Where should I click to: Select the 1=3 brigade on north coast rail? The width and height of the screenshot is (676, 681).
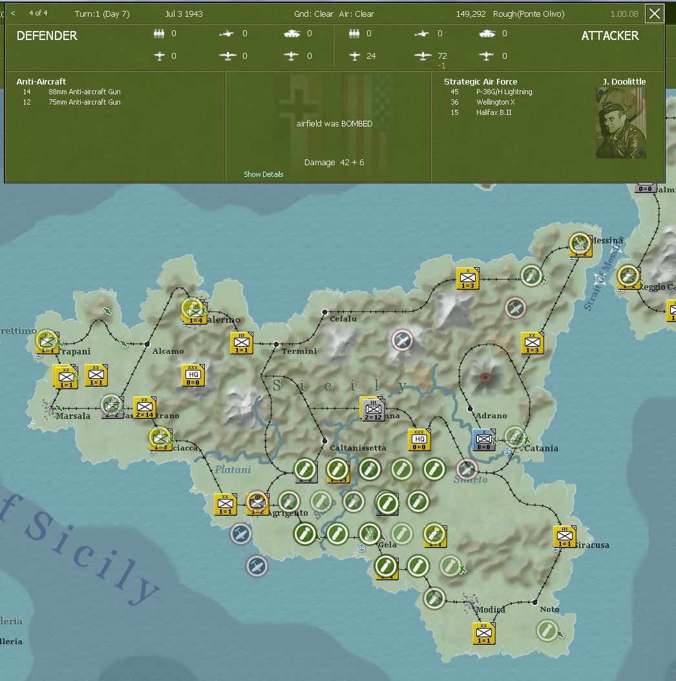tap(468, 278)
